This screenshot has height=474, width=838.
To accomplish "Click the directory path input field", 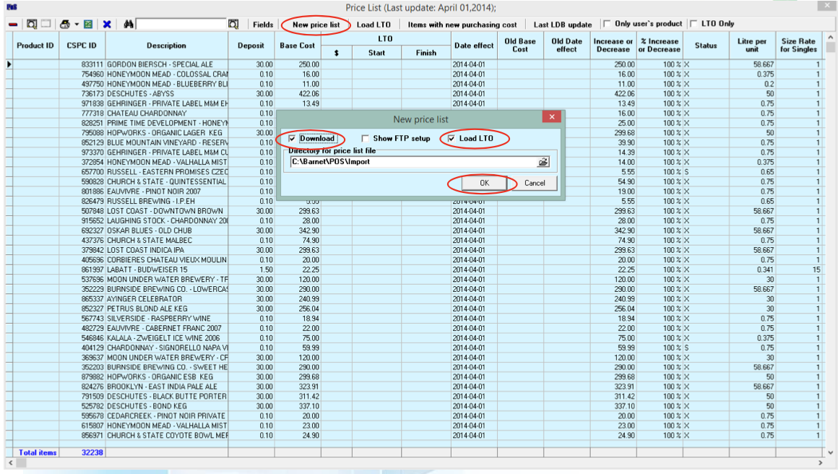I will click(x=412, y=162).
